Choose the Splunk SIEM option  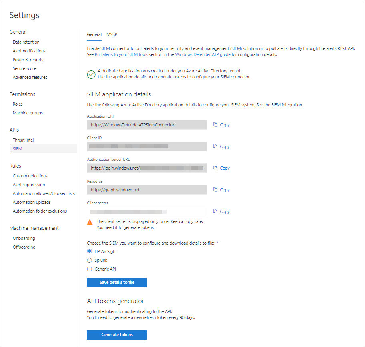tap(90, 260)
